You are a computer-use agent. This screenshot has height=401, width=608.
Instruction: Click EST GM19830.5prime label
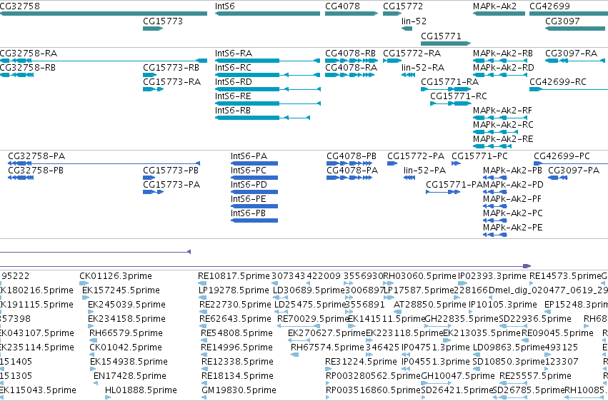[239, 390]
